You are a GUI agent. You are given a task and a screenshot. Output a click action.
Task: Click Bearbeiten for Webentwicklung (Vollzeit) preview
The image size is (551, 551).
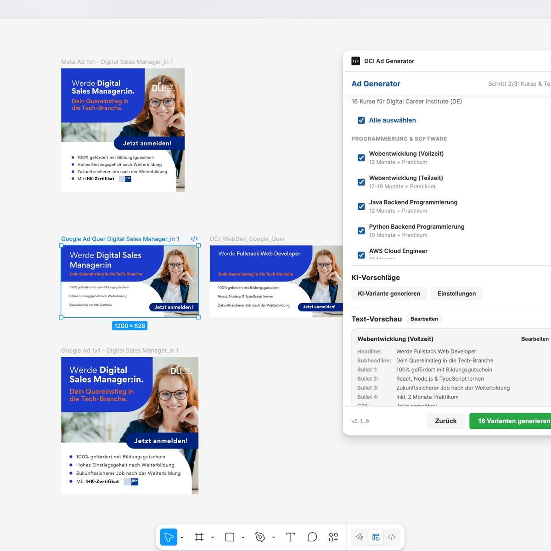[535, 339]
